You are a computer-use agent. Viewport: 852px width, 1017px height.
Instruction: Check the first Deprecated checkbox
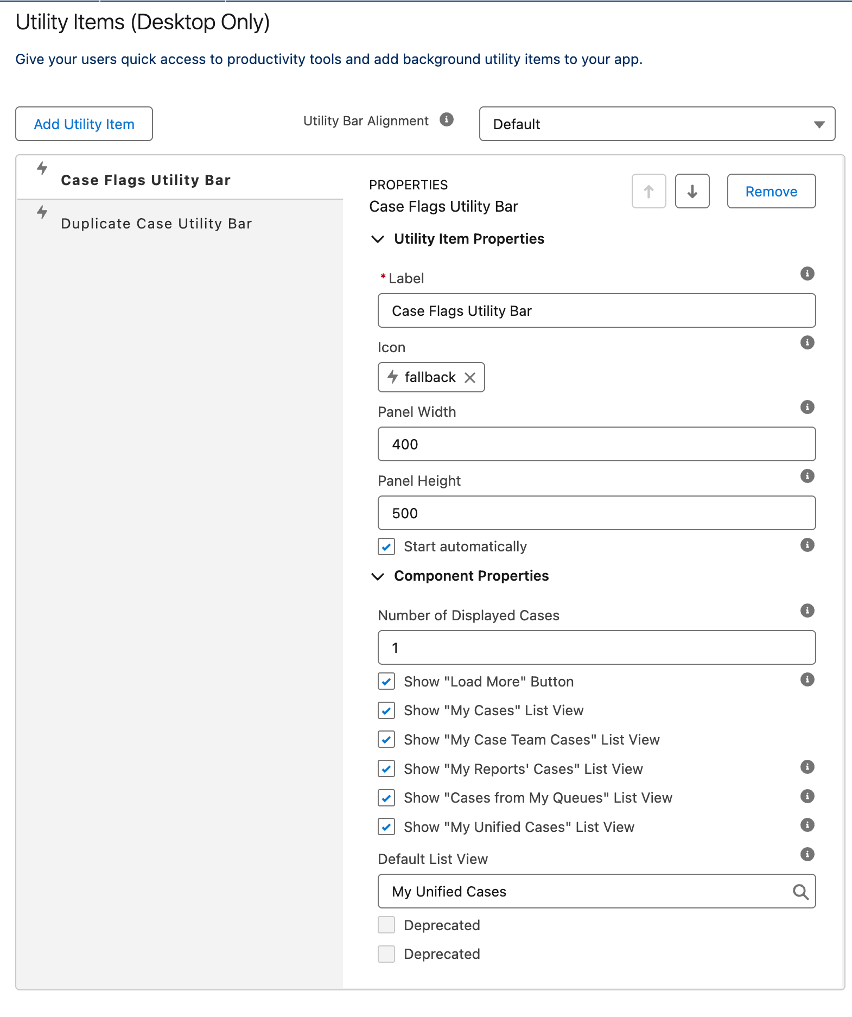386,925
